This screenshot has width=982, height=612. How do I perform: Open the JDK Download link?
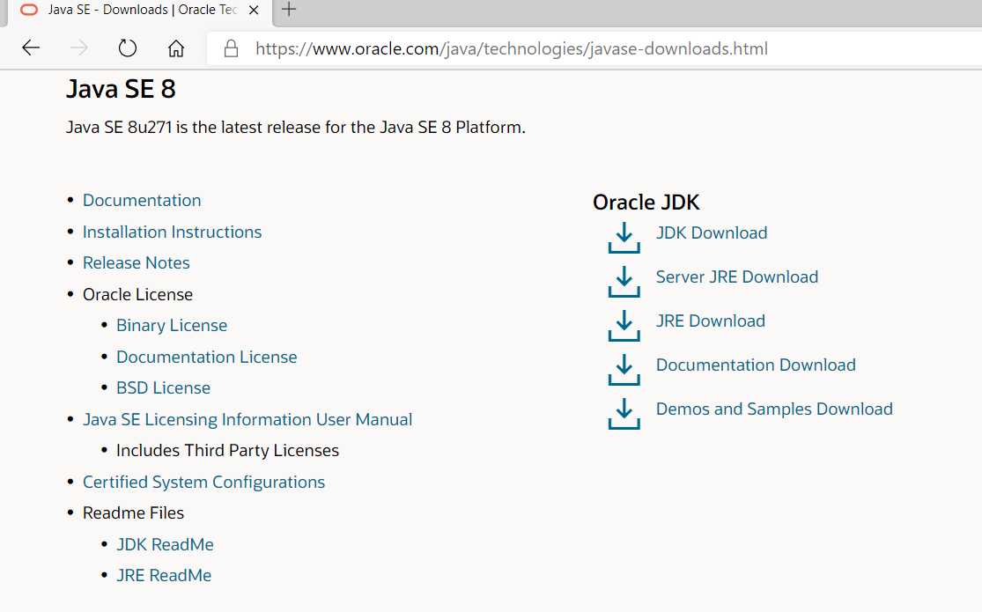point(712,233)
